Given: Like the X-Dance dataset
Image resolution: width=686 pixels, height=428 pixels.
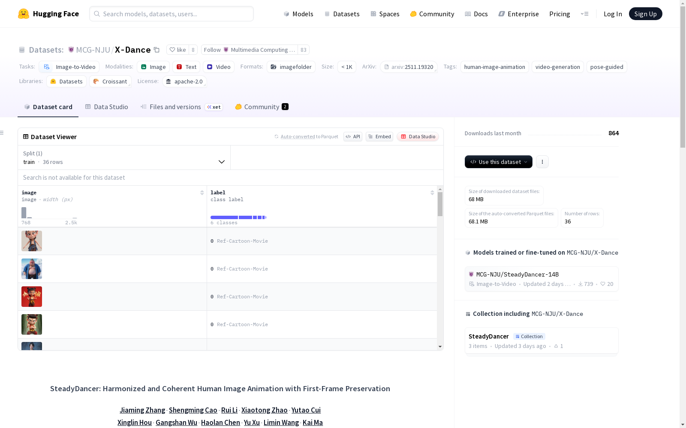Looking at the screenshot, I should click(x=178, y=50).
